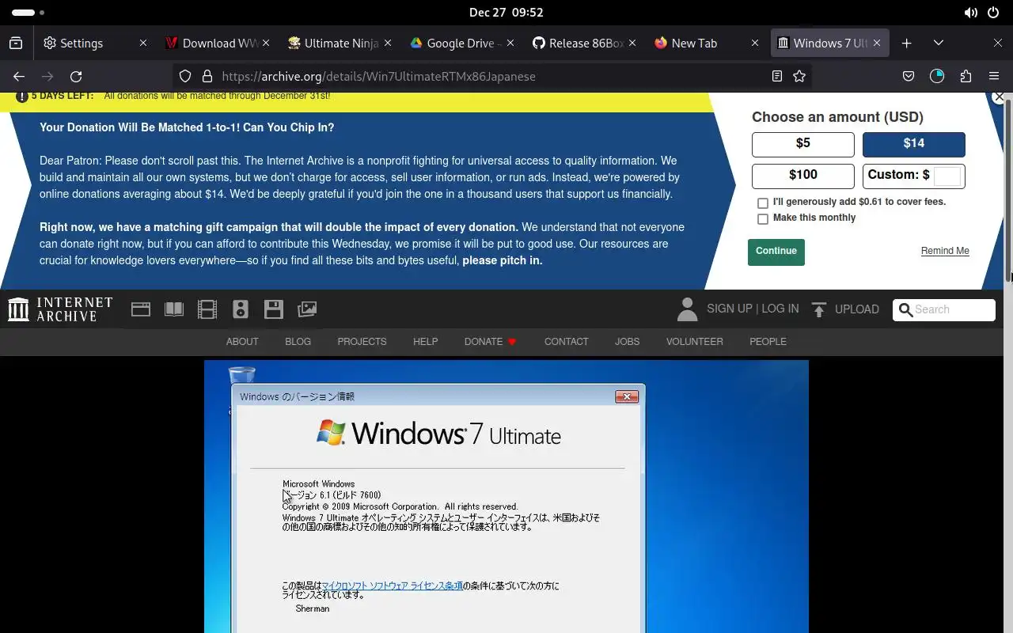This screenshot has width=1013, height=633.
Task: Select the $5 donation amount
Action: pyautogui.click(x=803, y=145)
